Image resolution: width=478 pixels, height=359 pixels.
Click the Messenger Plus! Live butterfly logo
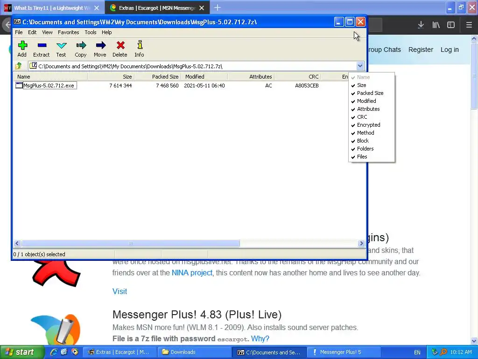pos(56,330)
